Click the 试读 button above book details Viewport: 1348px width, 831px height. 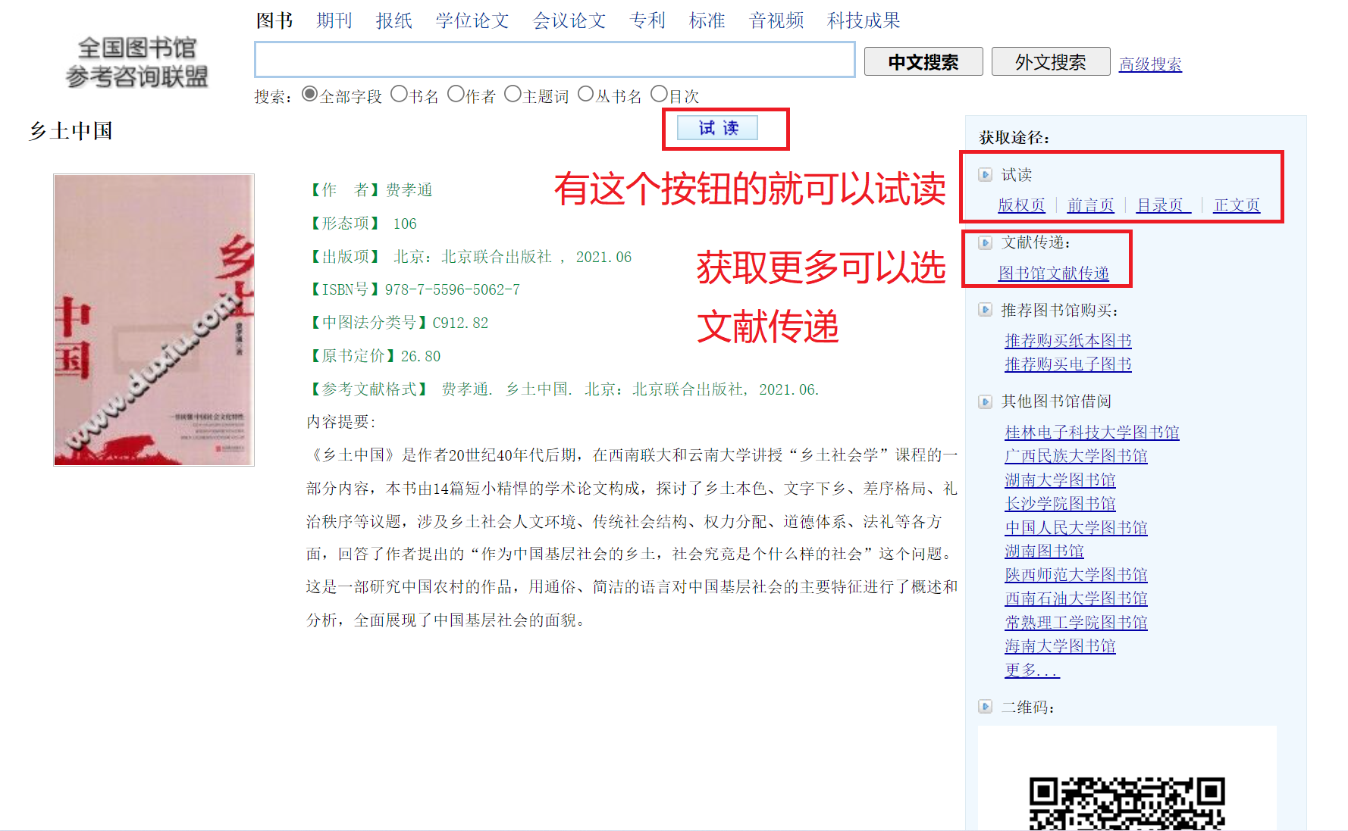[717, 128]
